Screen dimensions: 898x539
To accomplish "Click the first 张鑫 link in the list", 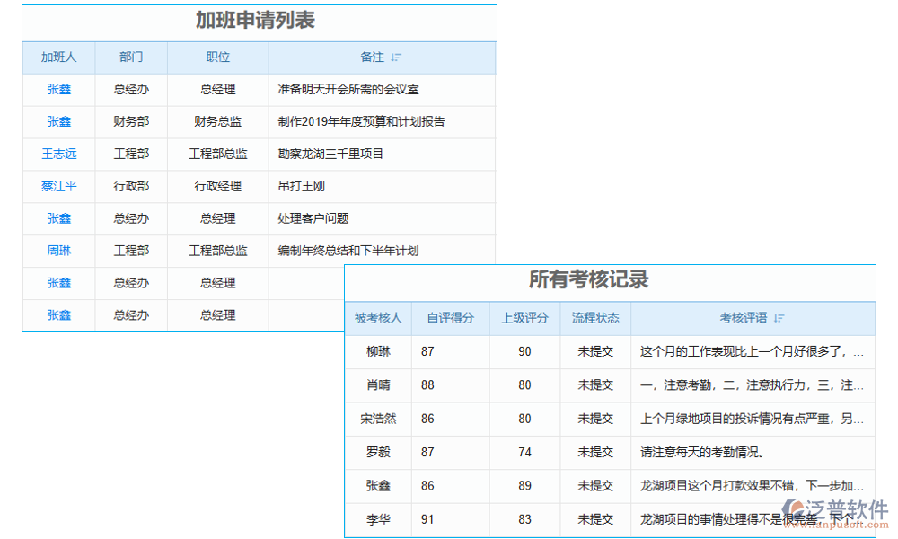I will (x=58, y=89).
